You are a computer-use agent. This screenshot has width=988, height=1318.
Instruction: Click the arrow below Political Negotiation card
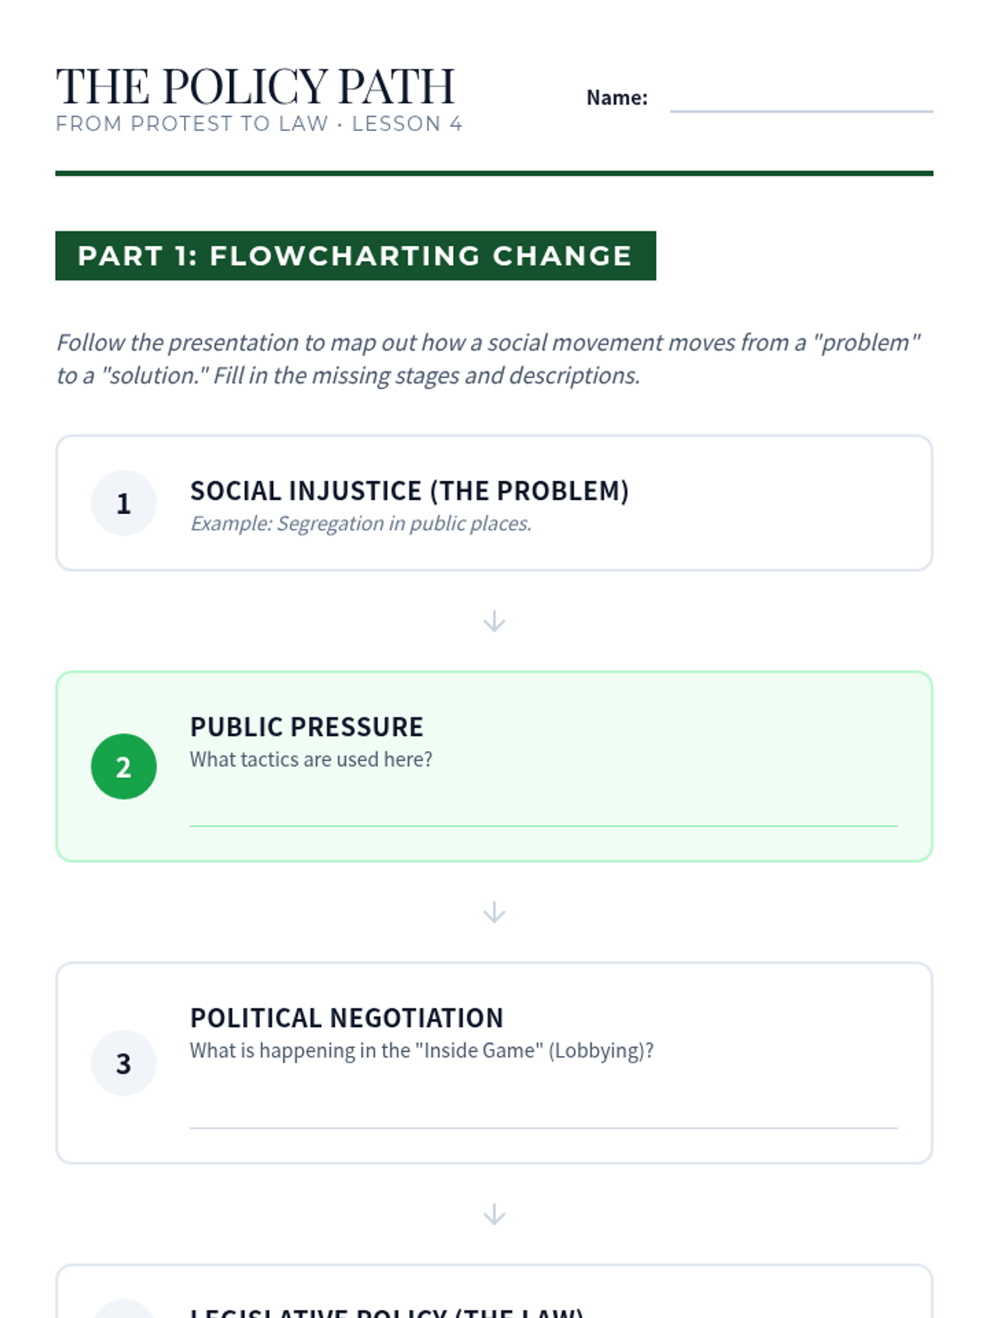(494, 1214)
